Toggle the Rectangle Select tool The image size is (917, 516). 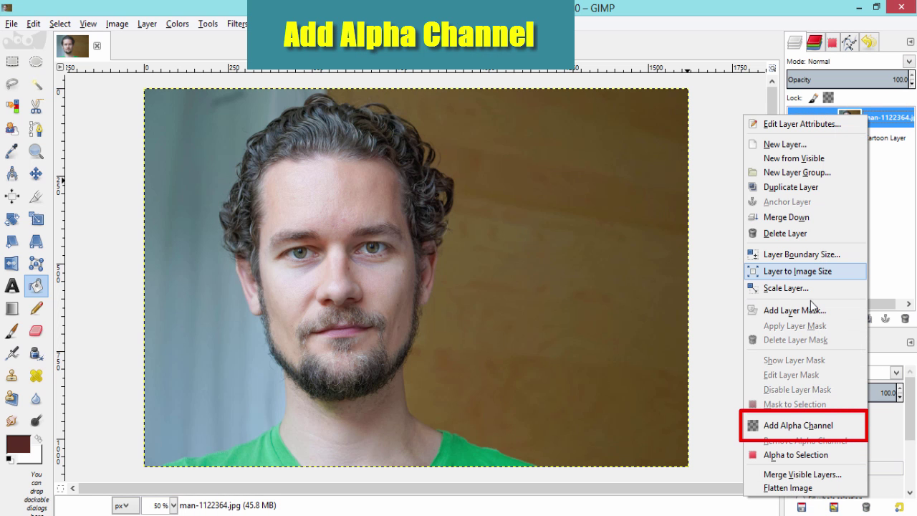[11, 61]
